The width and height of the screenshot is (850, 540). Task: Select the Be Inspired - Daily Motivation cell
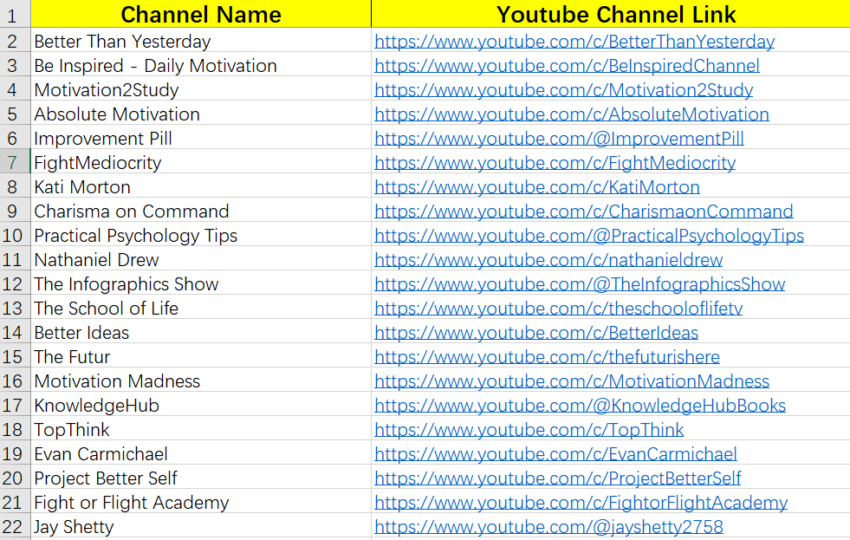pyautogui.click(x=201, y=64)
